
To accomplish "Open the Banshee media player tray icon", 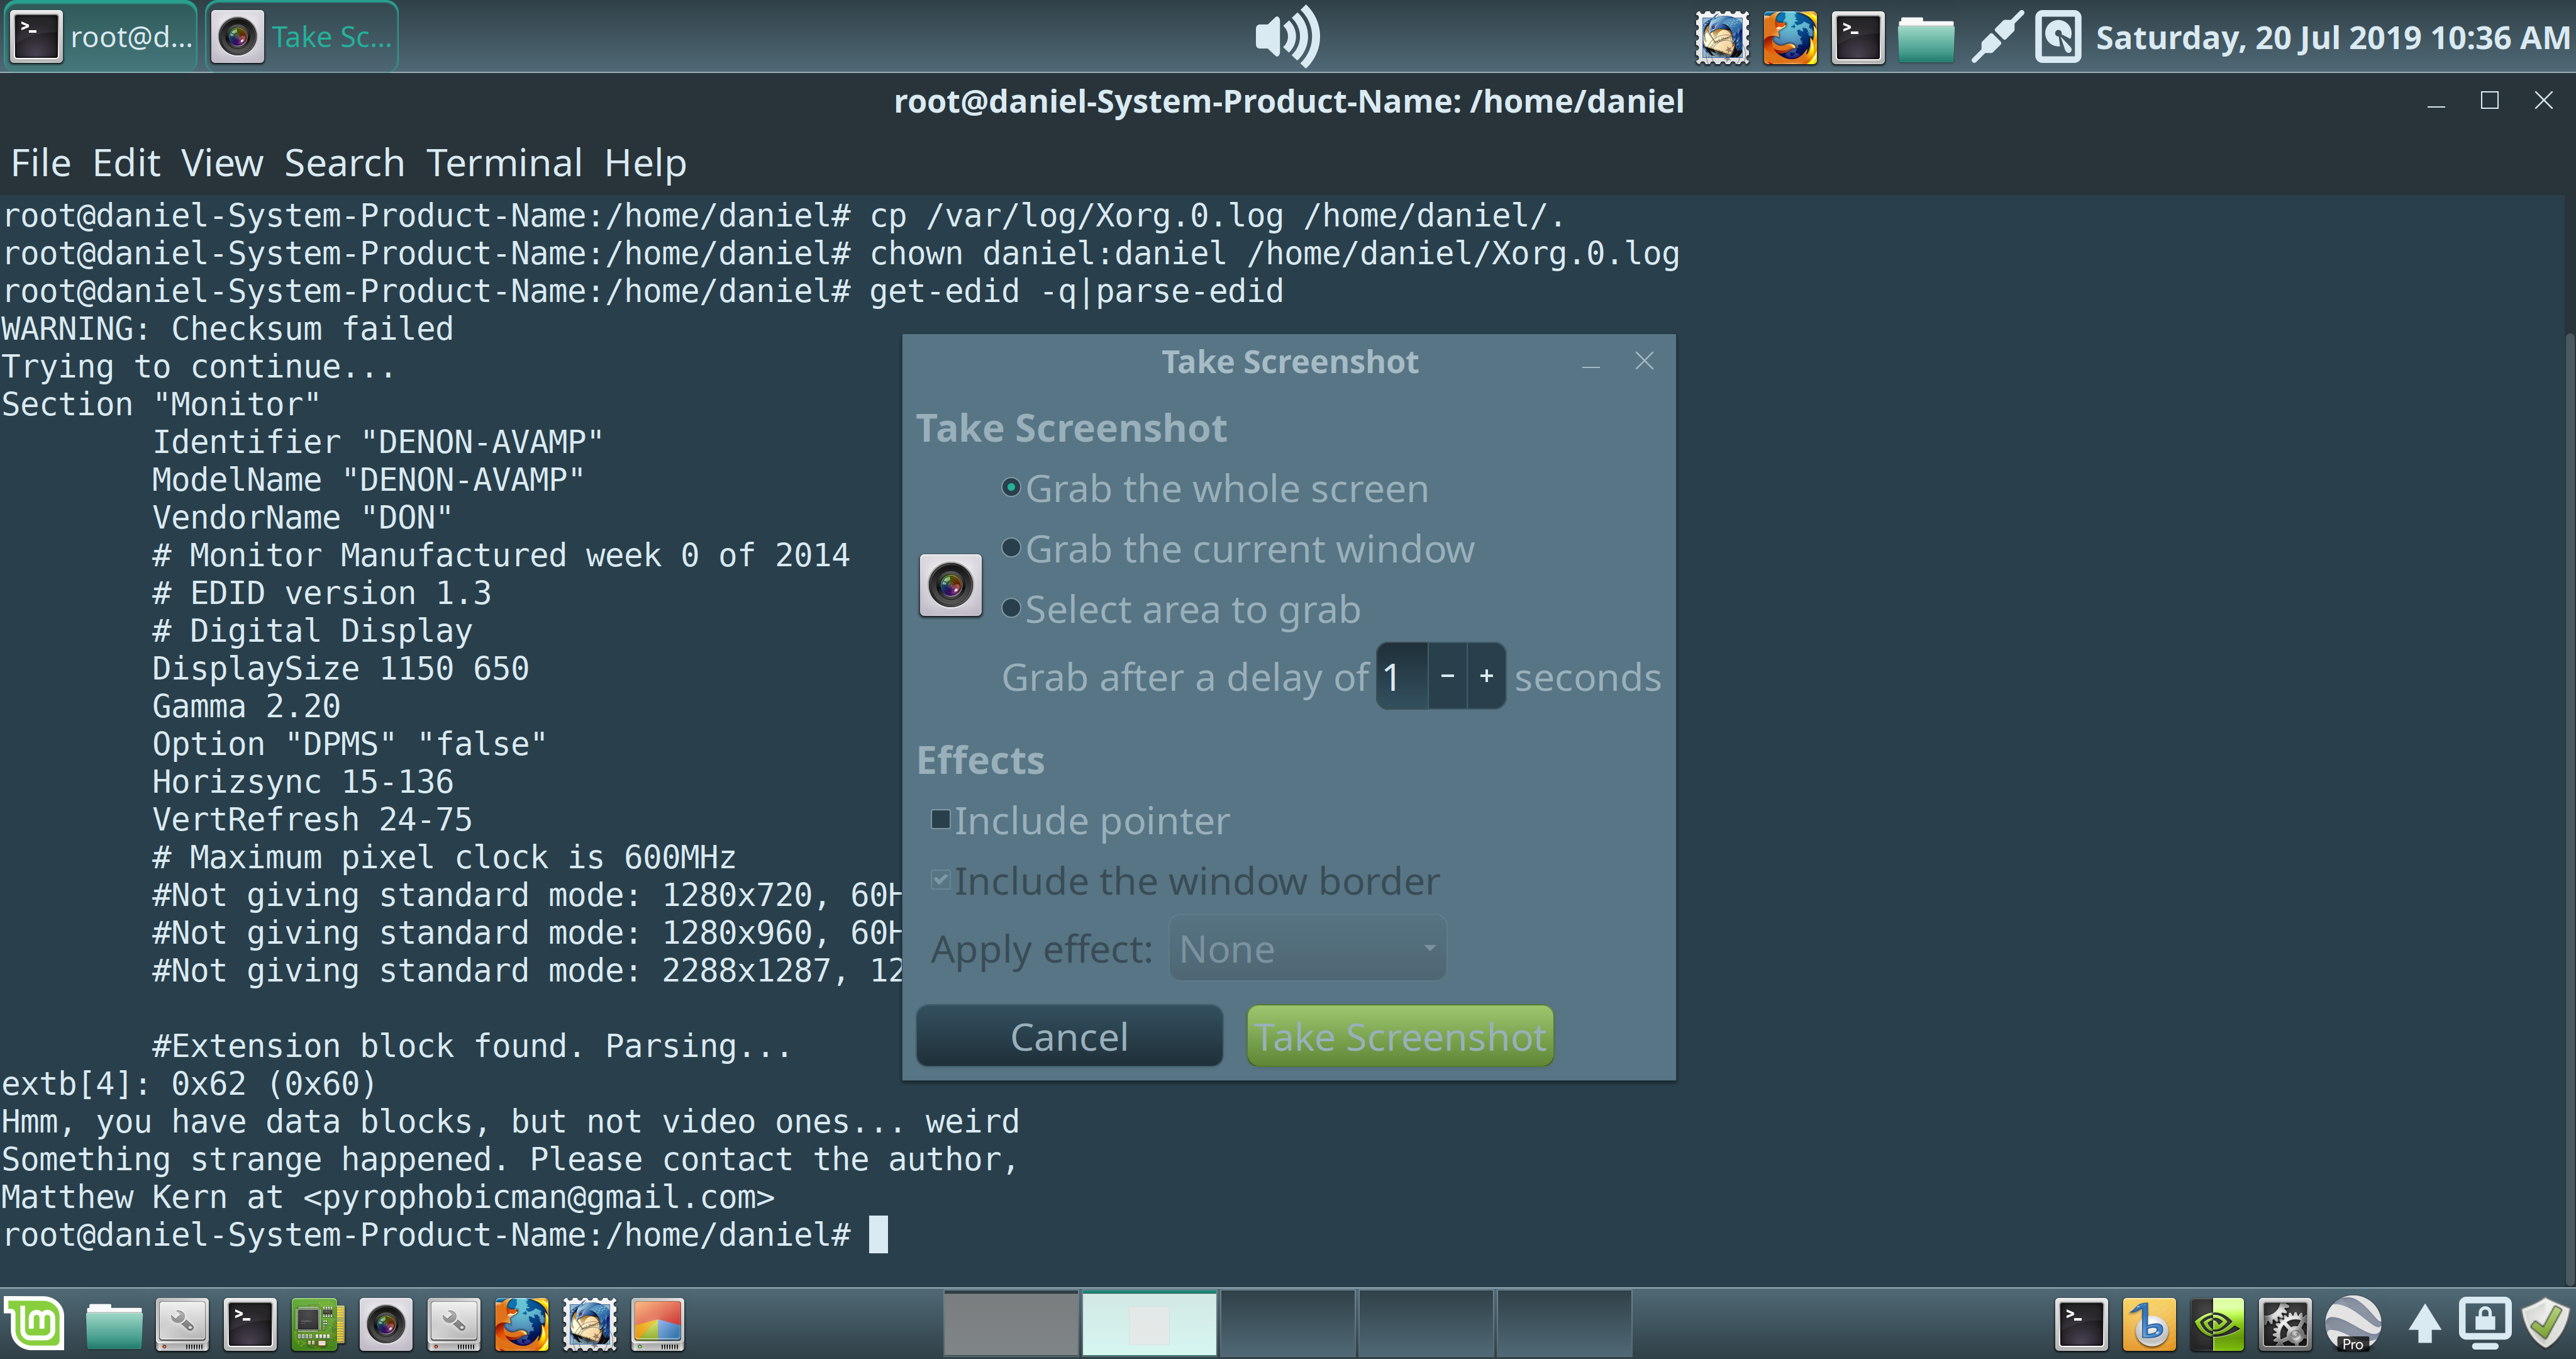I will coord(2149,1325).
